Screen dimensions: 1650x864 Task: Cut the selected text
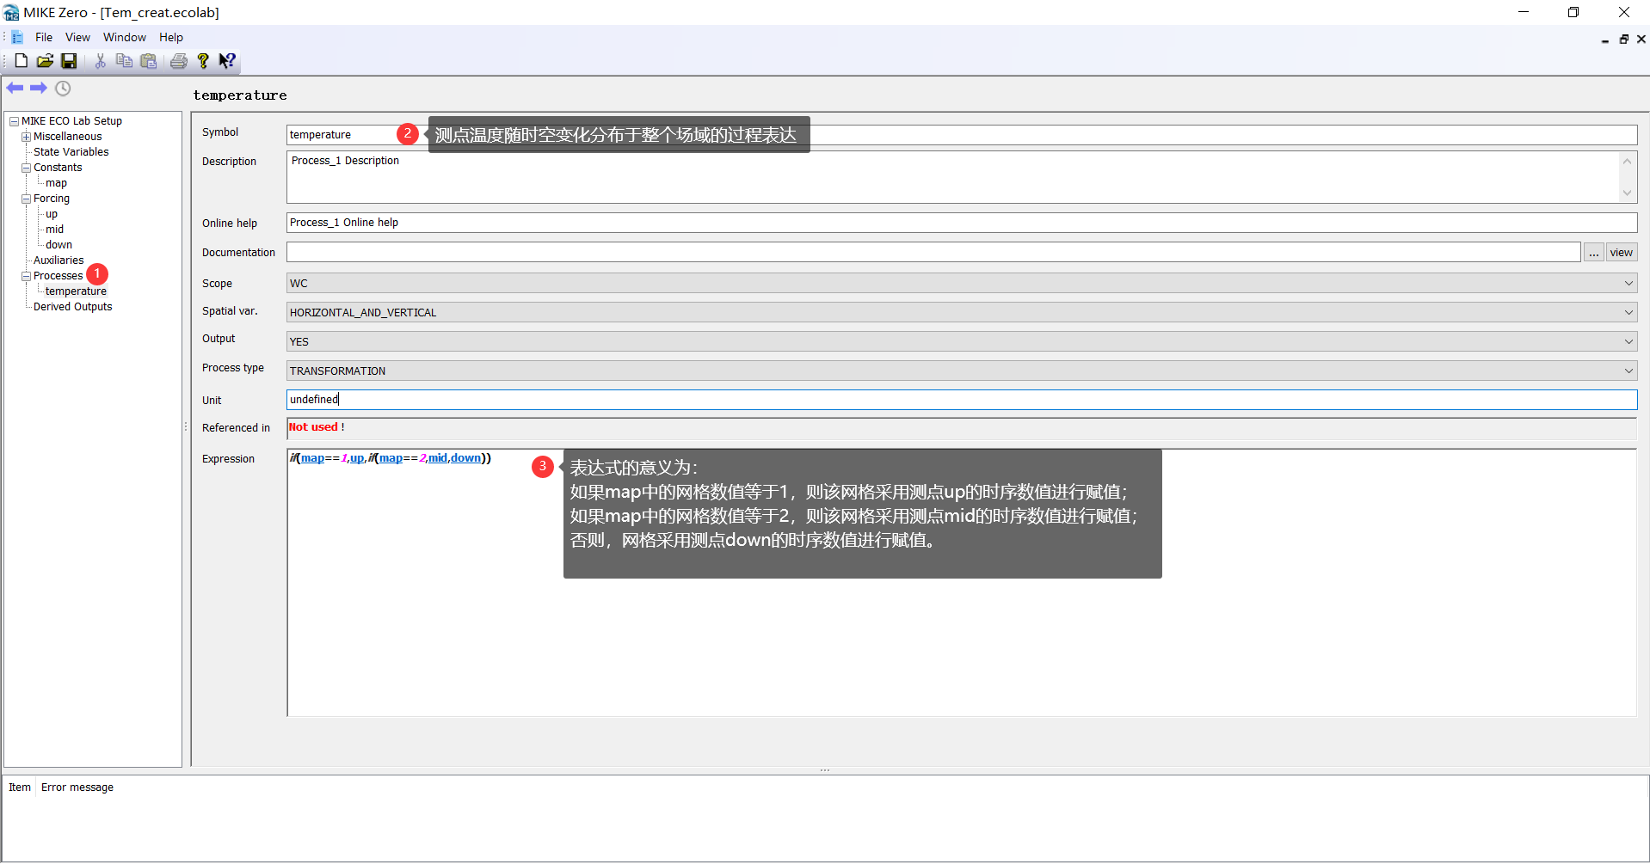click(100, 61)
